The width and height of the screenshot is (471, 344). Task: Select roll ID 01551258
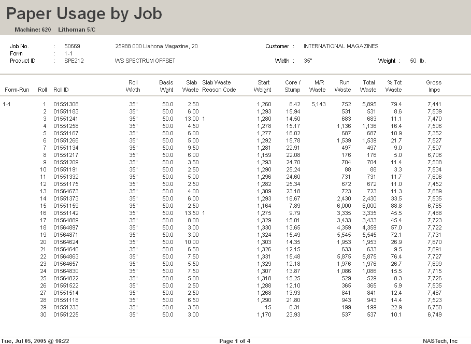[x=66, y=126]
